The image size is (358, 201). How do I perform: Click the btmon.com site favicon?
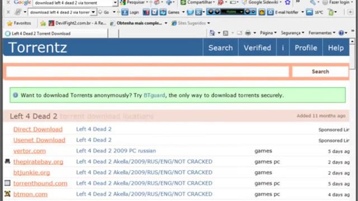7,194
